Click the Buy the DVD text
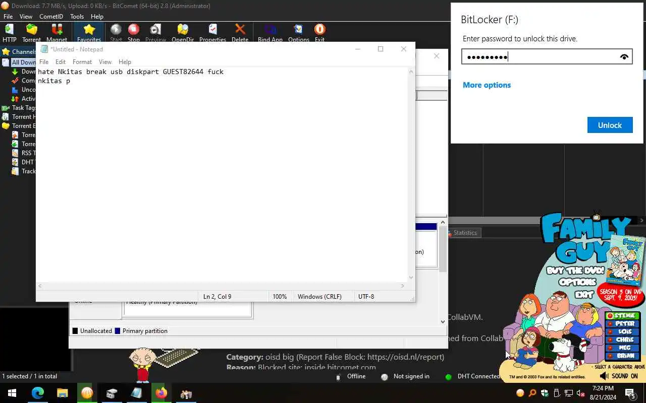 tap(575, 271)
